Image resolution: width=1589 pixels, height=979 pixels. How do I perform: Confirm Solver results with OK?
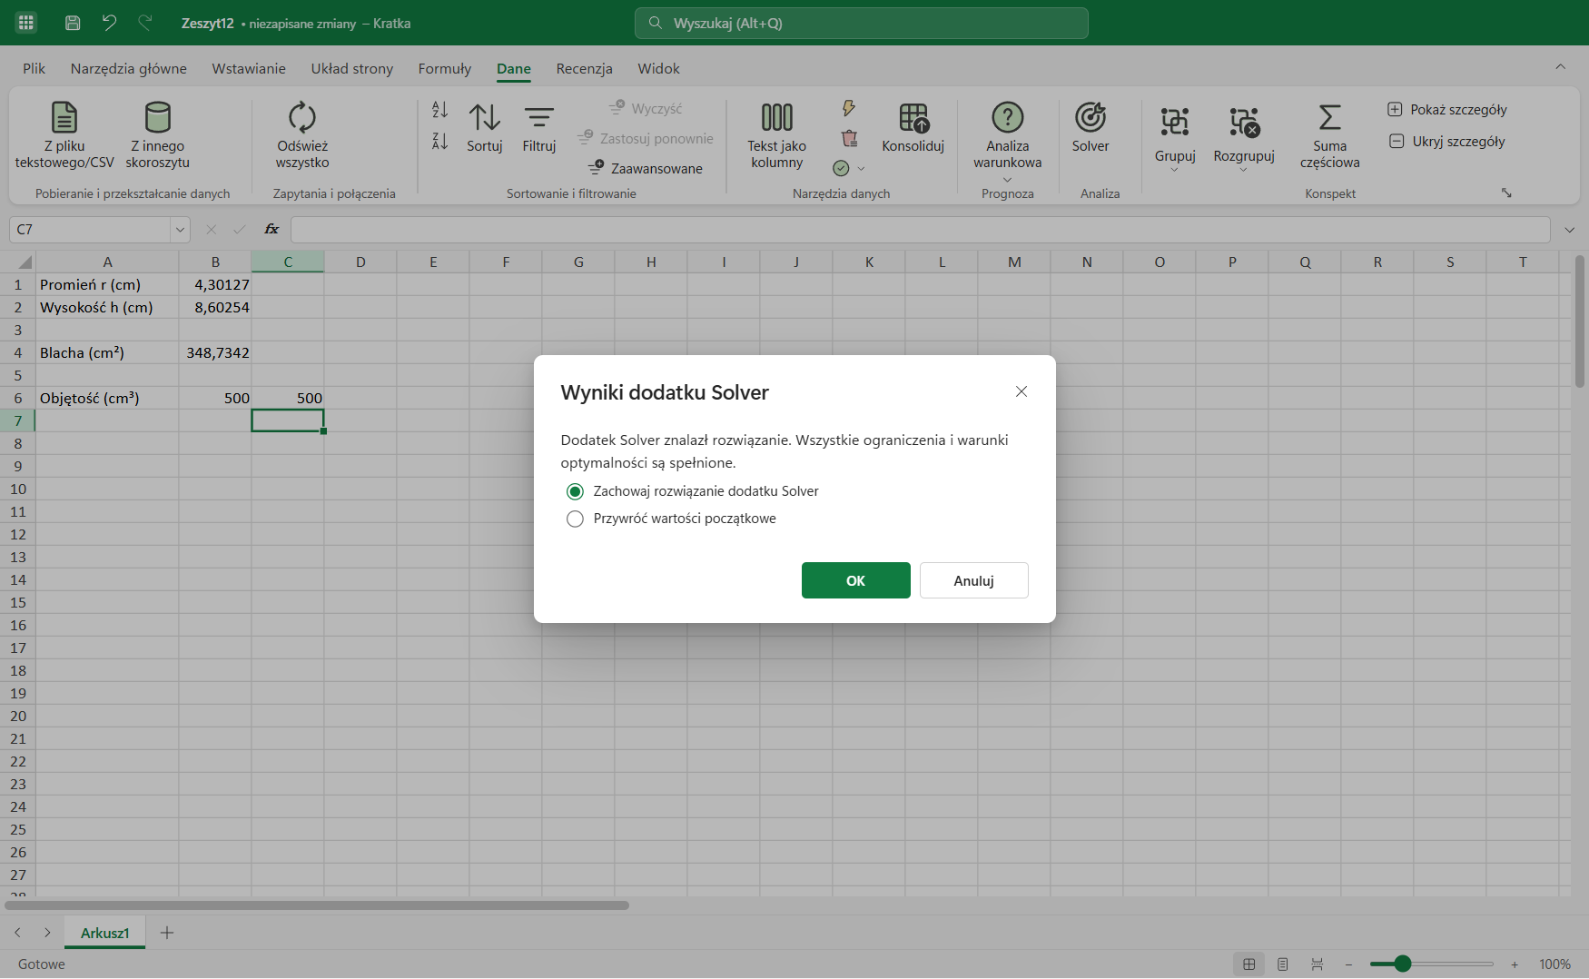point(855,580)
